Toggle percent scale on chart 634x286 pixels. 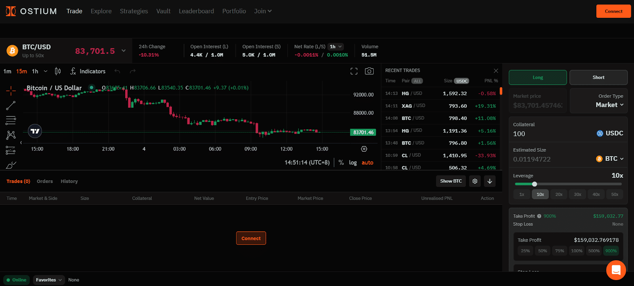pyautogui.click(x=341, y=162)
